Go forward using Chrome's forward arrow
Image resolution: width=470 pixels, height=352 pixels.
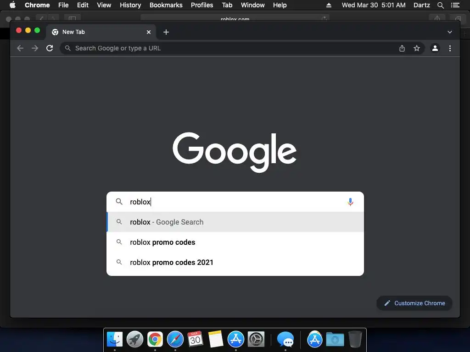(35, 48)
